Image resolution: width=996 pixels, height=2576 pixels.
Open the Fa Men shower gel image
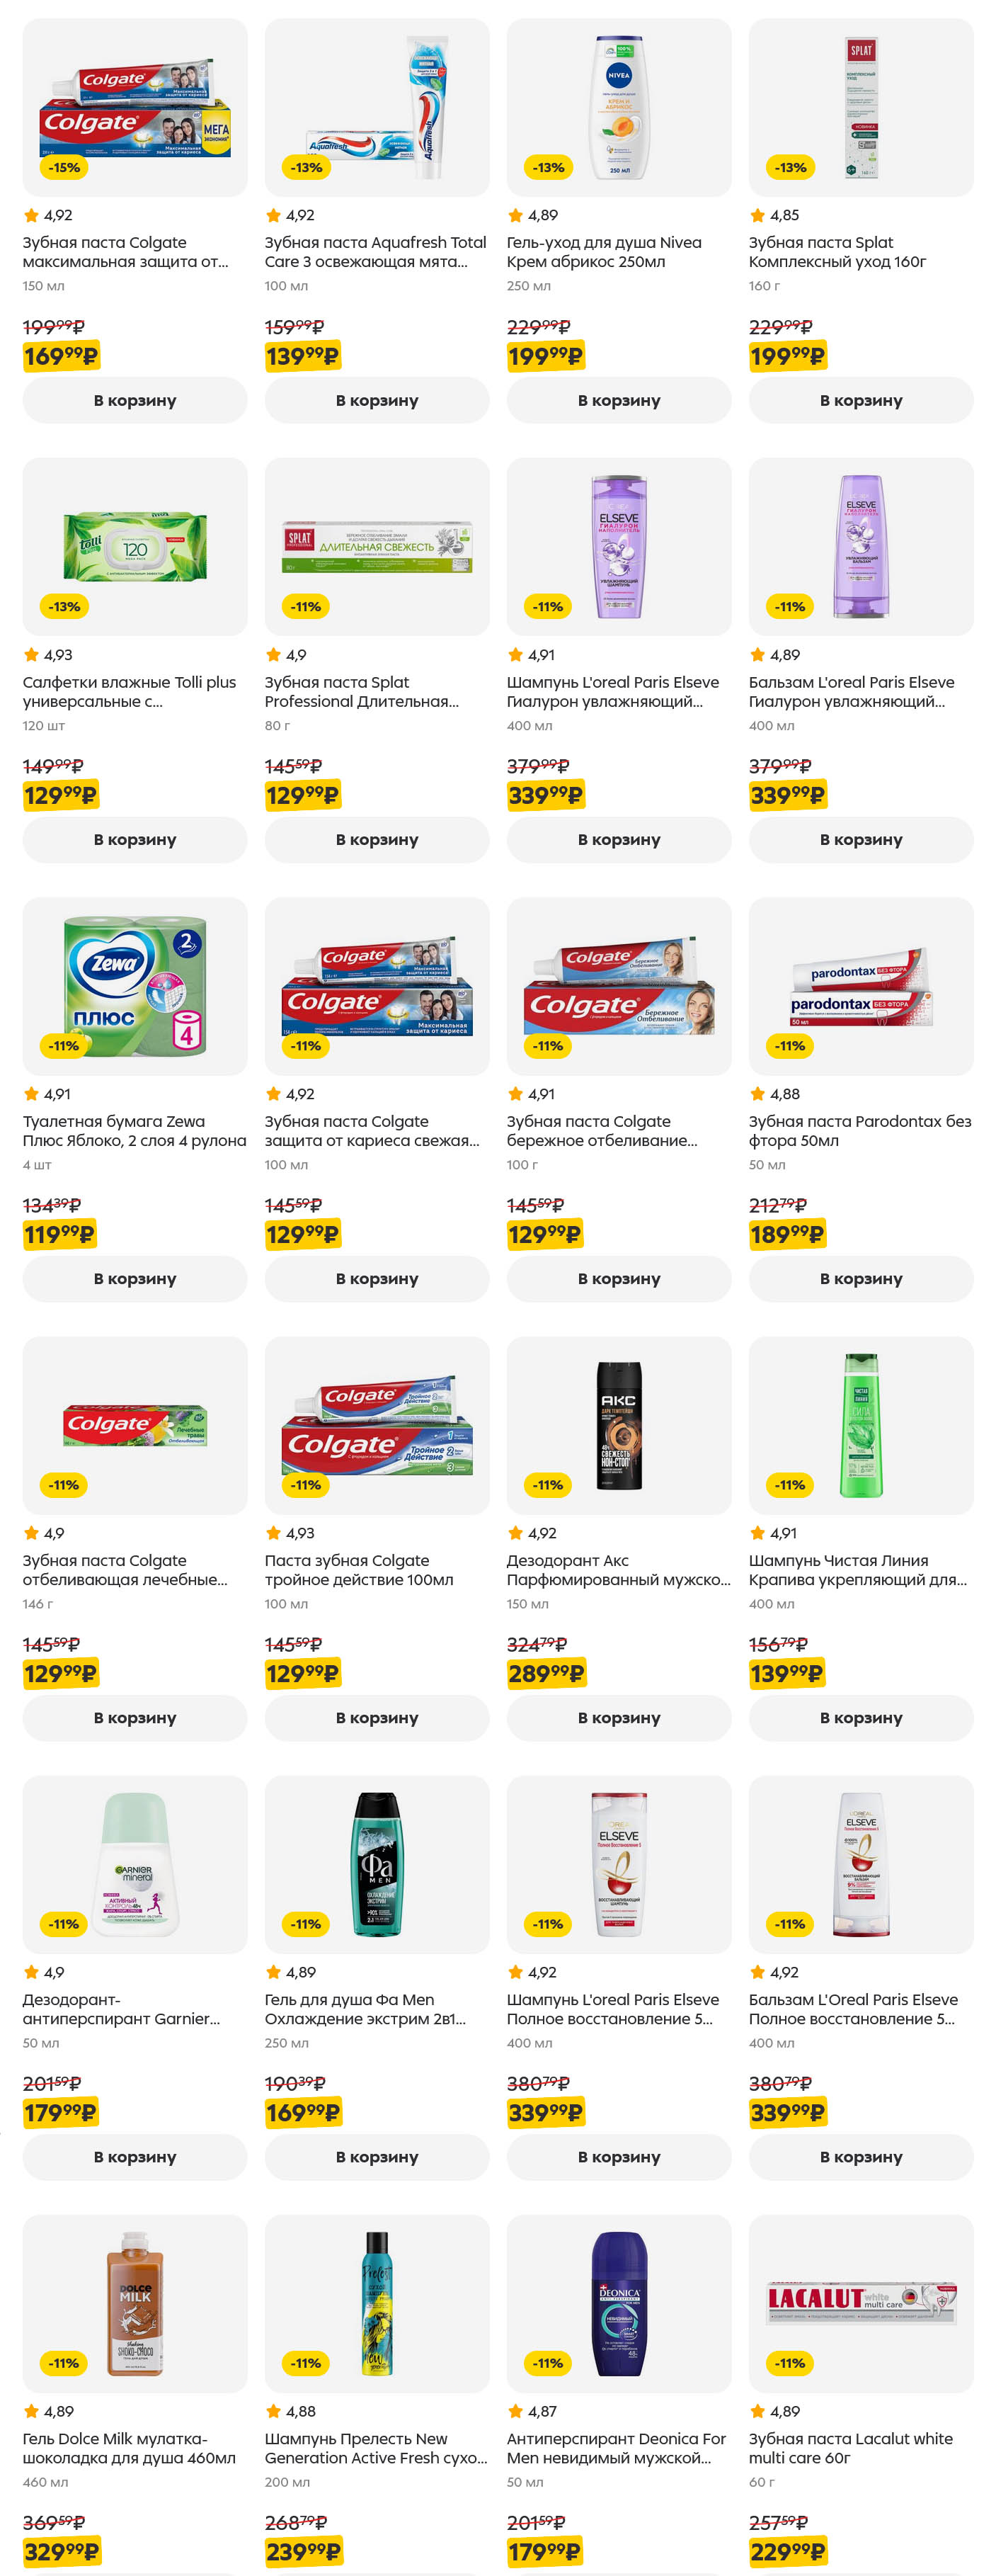377,1863
